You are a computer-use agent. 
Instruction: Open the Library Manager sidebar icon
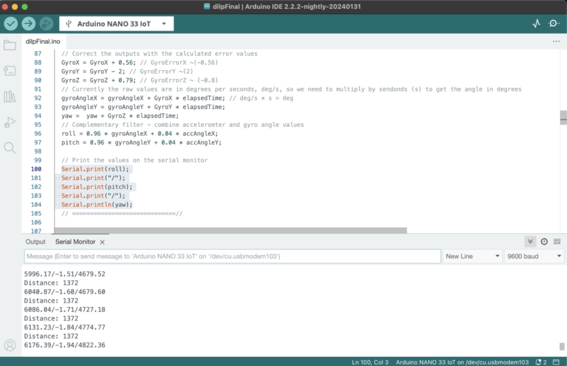[x=10, y=96]
